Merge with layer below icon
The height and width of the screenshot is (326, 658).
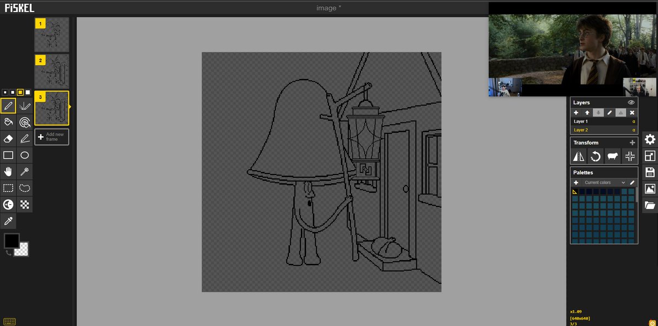(620, 113)
